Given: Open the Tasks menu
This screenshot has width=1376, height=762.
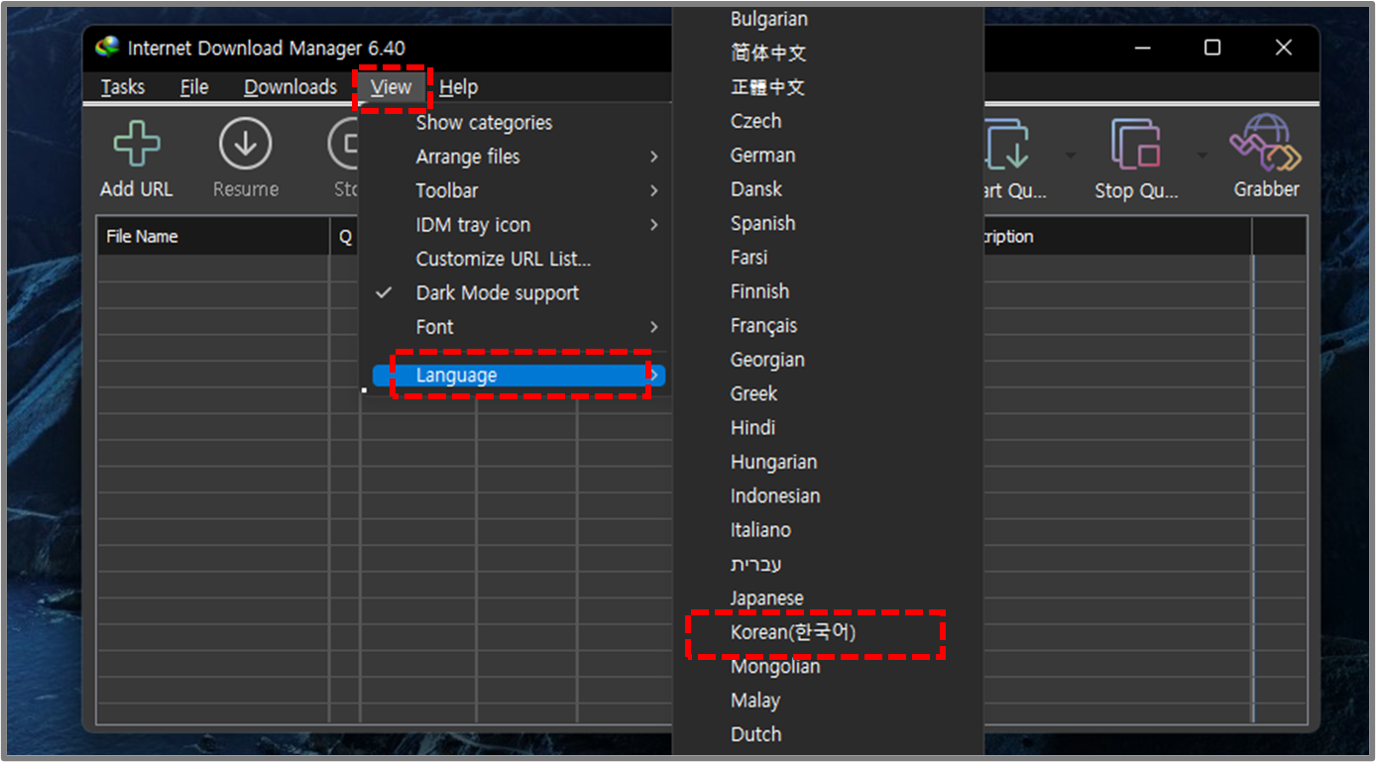Looking at the screenshot, I should tap(123, 87).
